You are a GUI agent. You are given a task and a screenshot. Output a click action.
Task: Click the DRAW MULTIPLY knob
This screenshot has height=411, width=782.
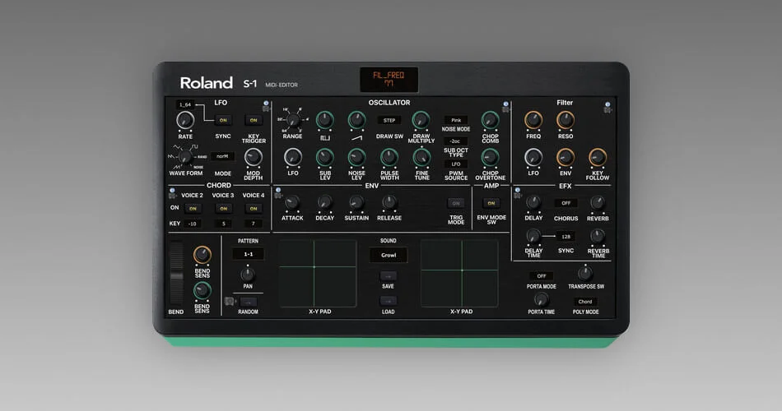coord(421,119)
